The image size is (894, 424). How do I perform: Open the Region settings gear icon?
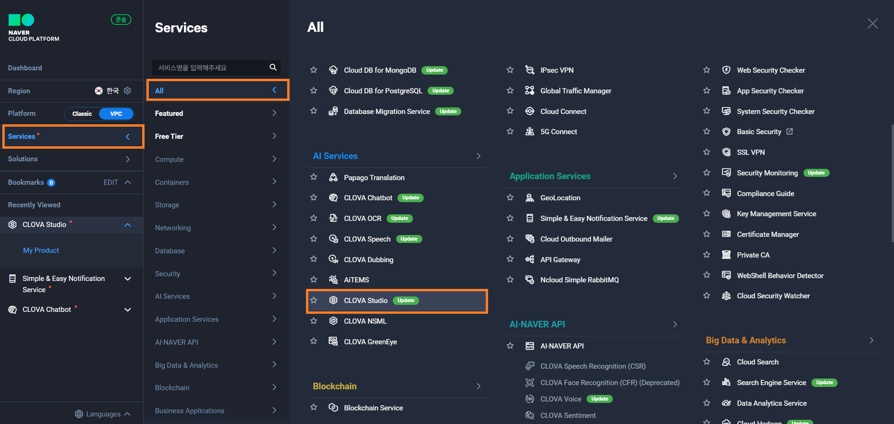[x=127, y=91]
